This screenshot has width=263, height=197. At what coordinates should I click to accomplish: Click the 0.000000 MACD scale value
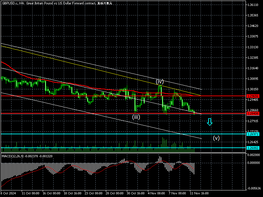[x=253, y=163]
